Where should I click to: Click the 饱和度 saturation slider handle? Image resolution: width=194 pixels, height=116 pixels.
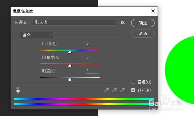coord(70,65)
